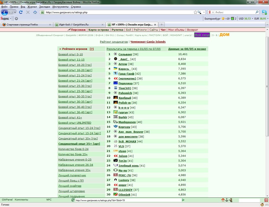Click the green go arrow beside the bottom URL field

click(x=183, y=200)
